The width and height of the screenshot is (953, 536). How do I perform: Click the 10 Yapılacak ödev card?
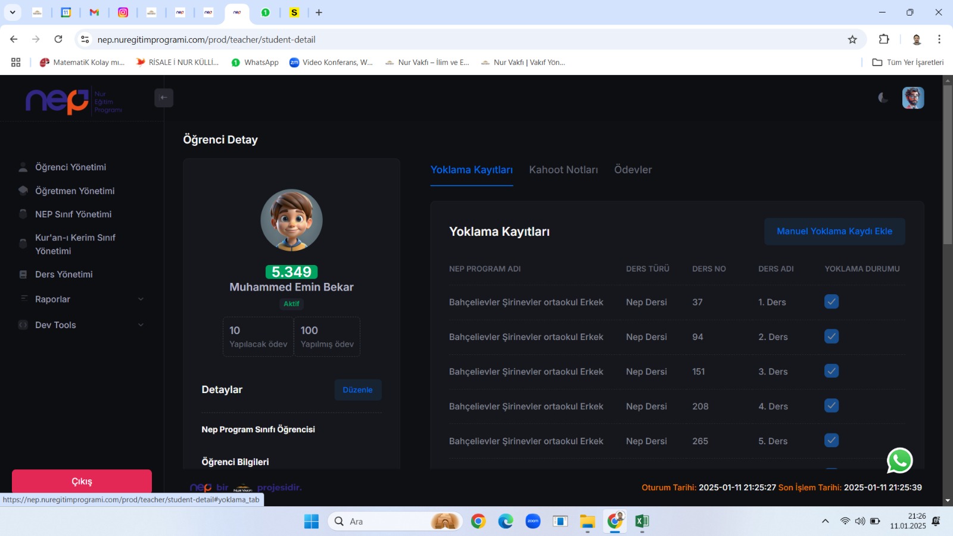[258, 336]
